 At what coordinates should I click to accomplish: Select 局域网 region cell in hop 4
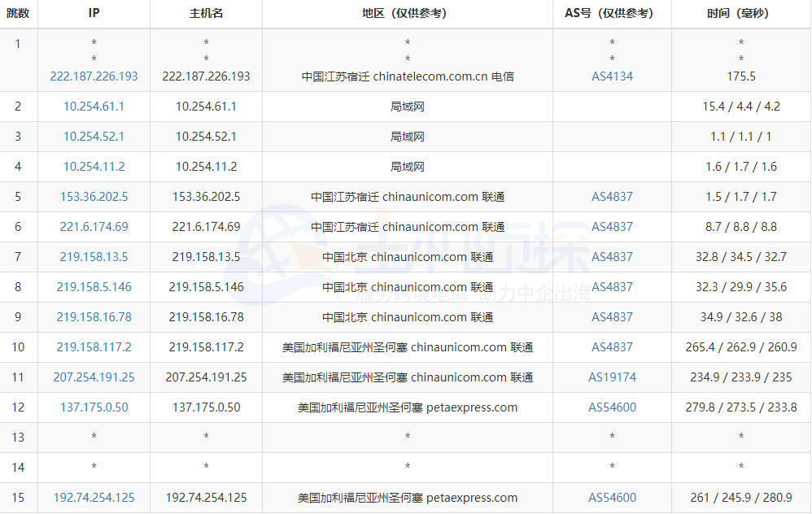[408, 167]
